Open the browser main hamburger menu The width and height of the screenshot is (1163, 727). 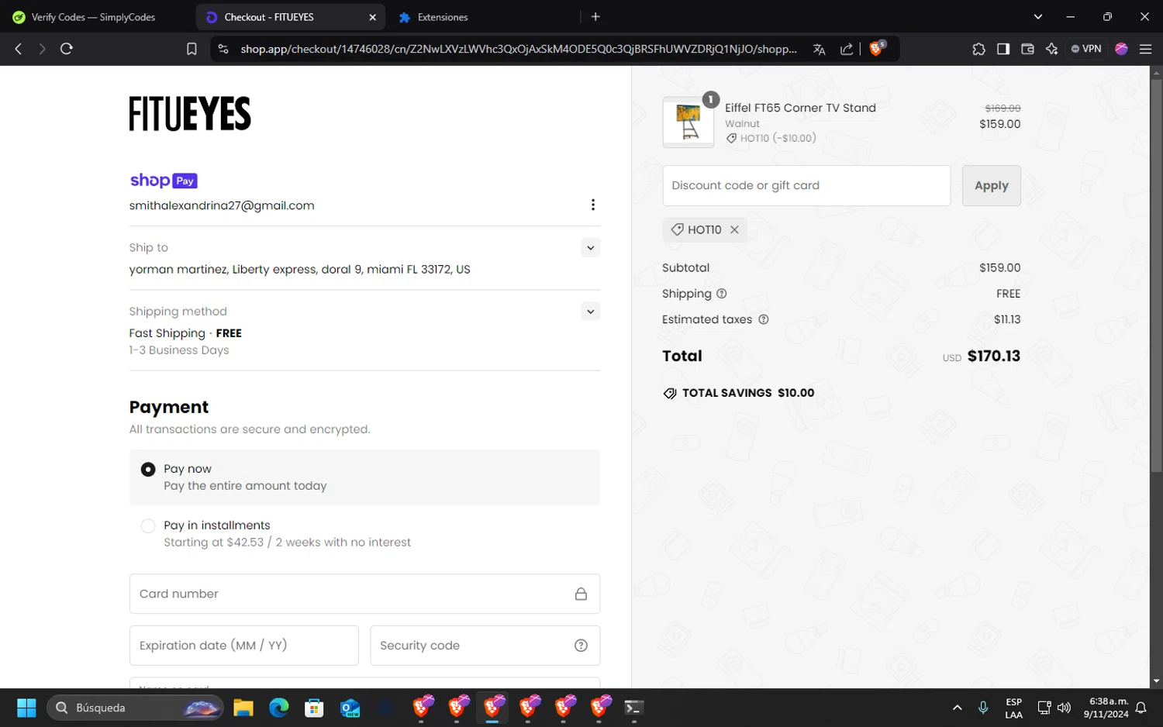pyautogui.click(x=1145, y=49)
